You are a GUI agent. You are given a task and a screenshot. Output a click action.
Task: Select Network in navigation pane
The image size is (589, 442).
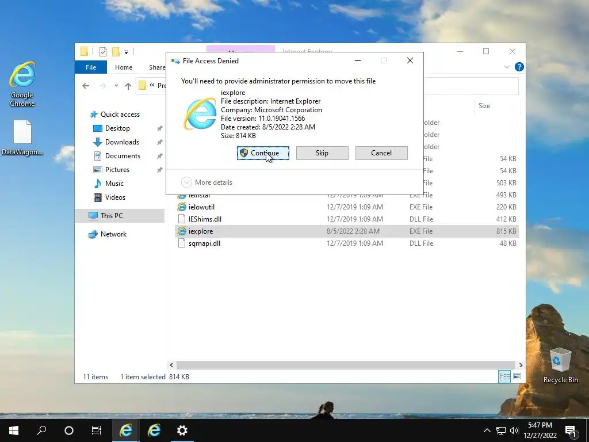[113, 234]
